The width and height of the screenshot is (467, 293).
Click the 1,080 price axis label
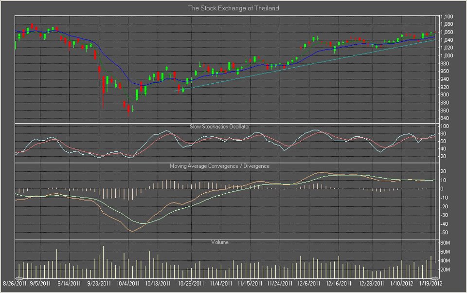coord(447,24)
